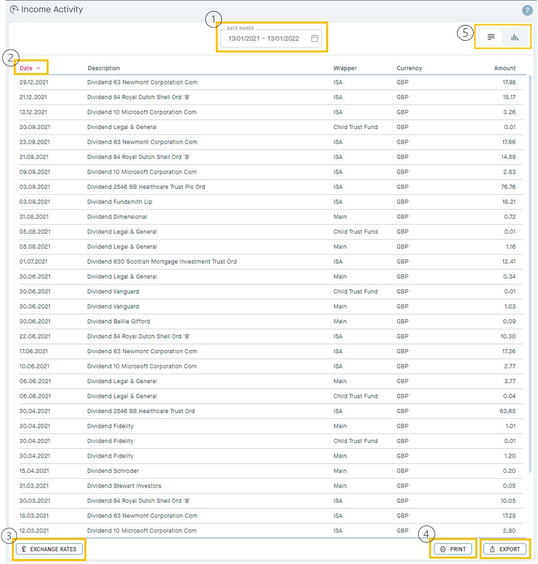The image size is (538, 564).
Task: Select the Dividend Stewart Investors row
Action: pos(124,486)
